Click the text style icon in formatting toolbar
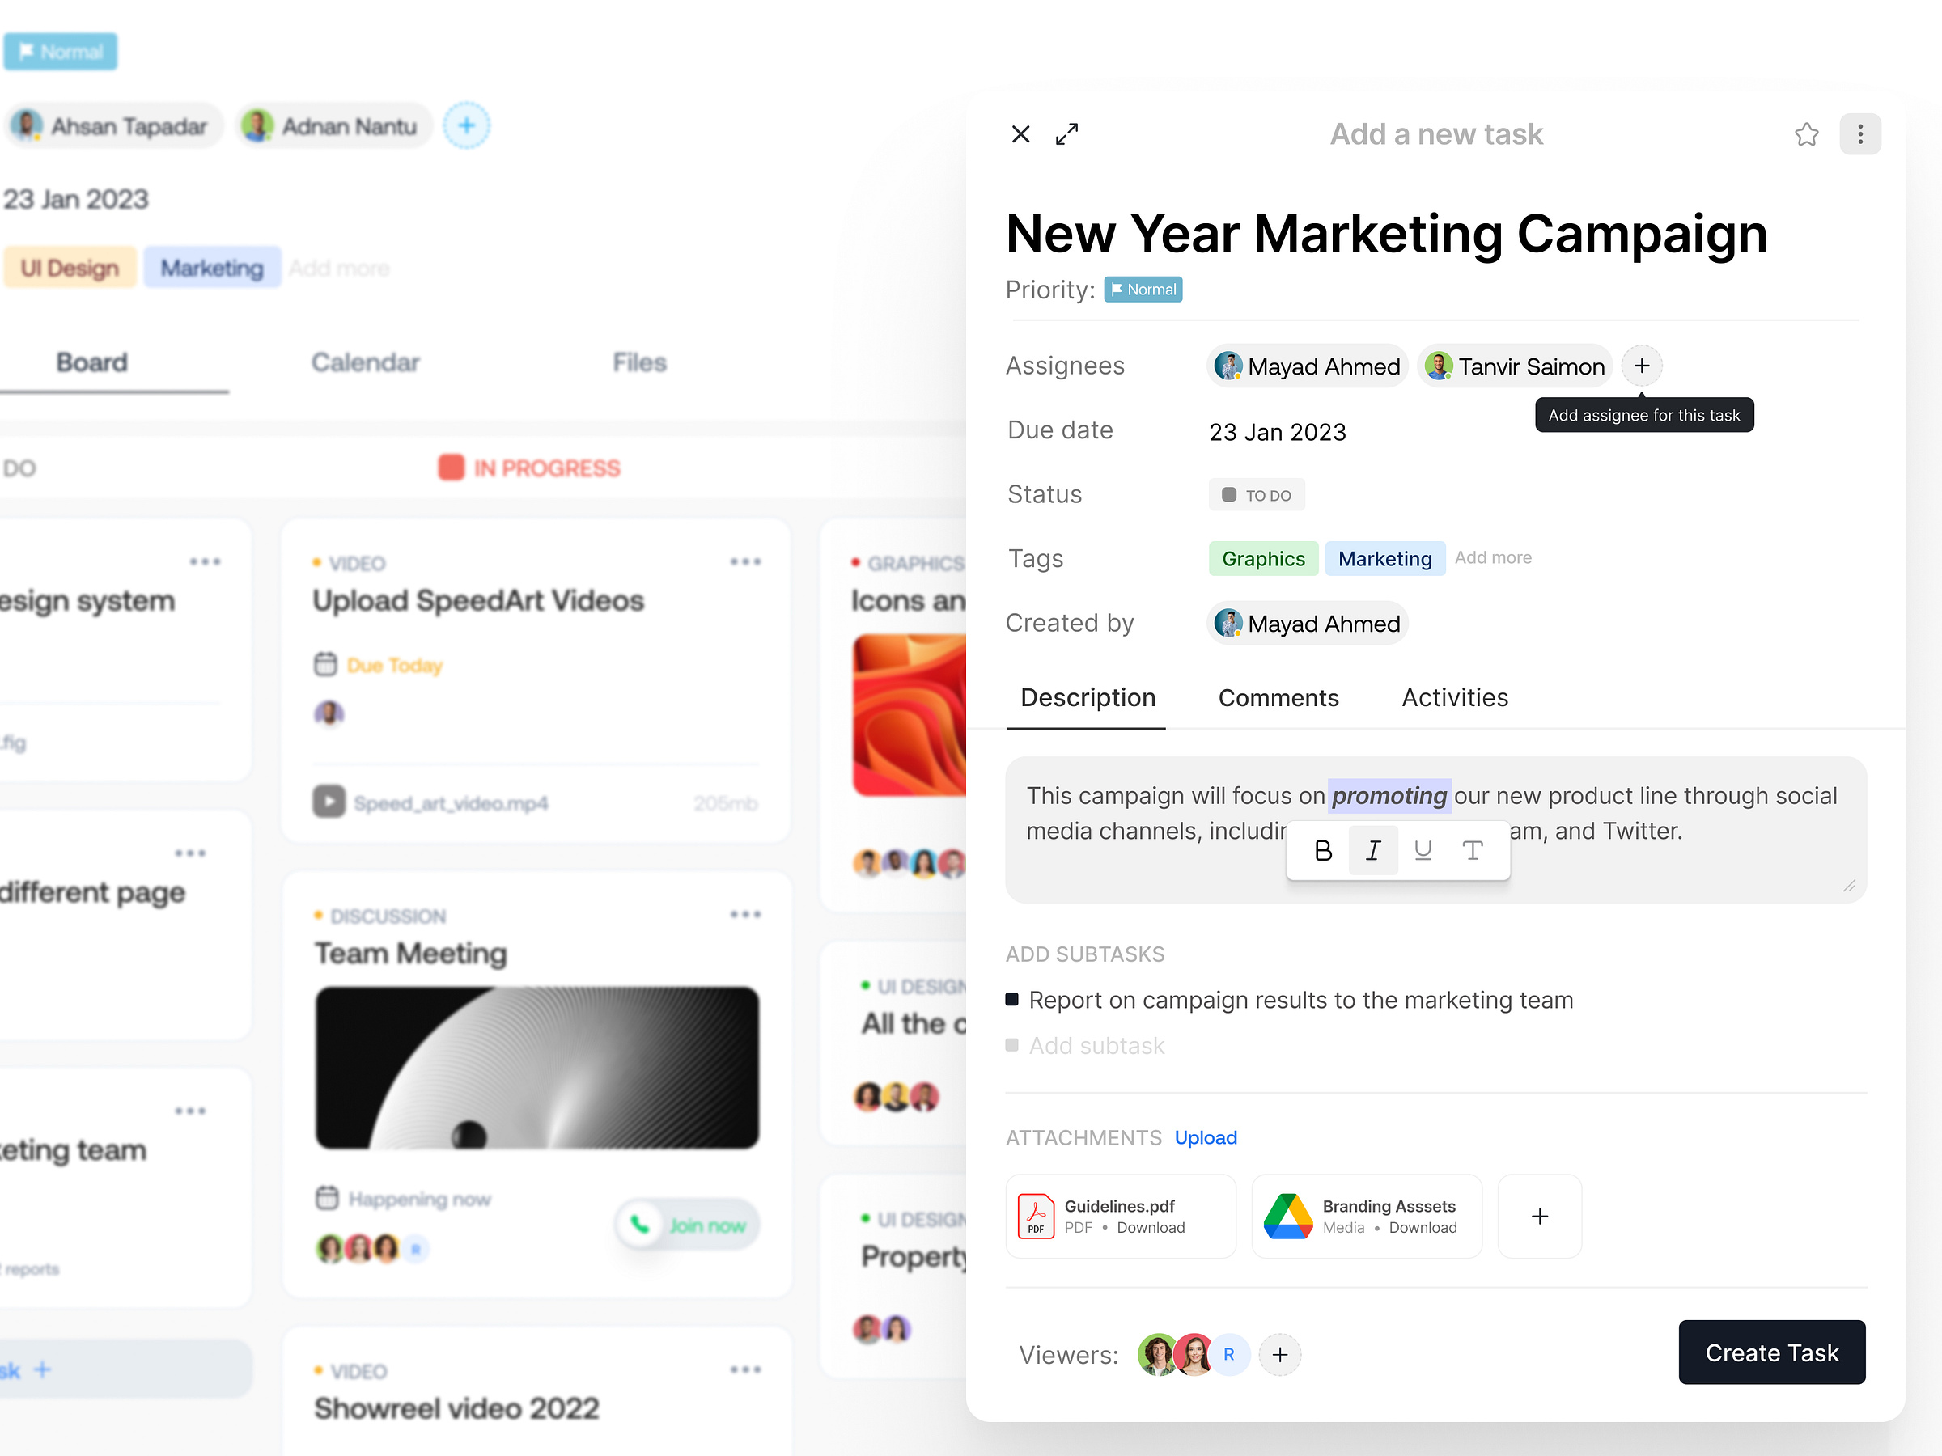The image size is (1942, 1456). pyautogui.click(x=1473, y=849)
